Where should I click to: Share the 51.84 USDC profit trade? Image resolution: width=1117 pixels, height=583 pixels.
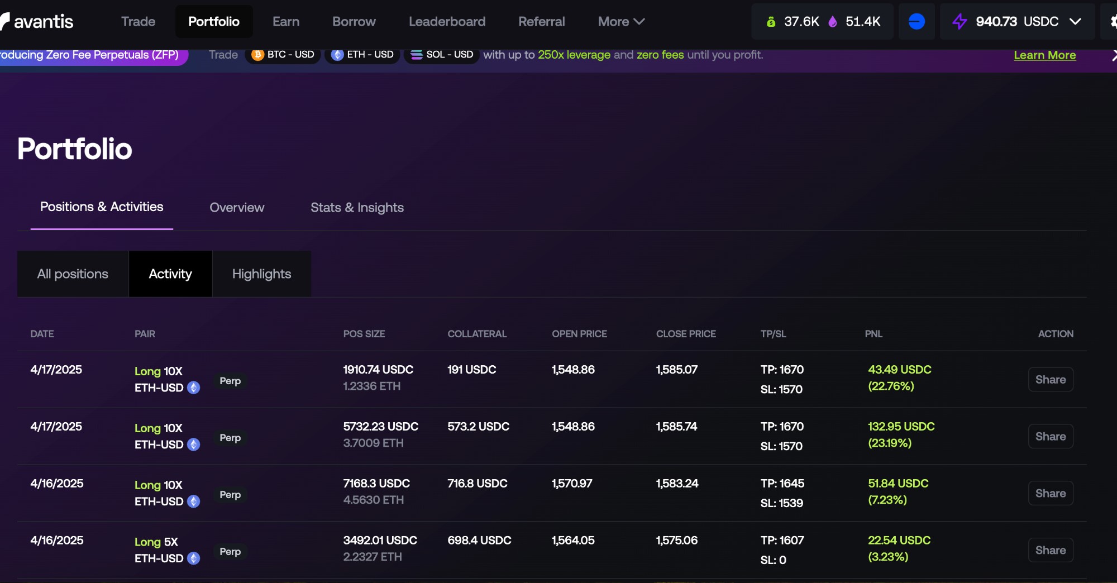[1051, 494]
